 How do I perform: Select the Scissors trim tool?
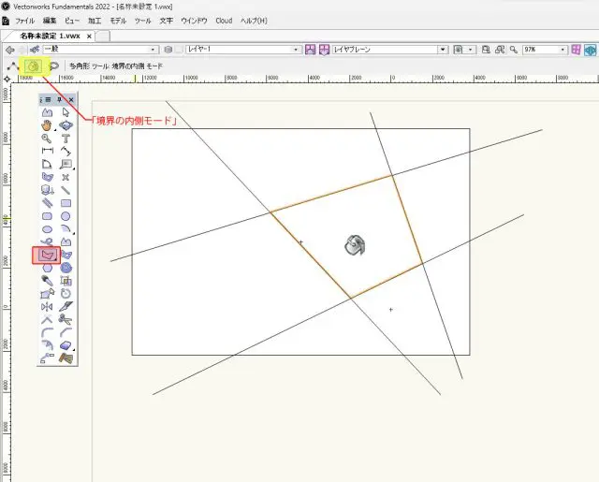coord(66,319)
